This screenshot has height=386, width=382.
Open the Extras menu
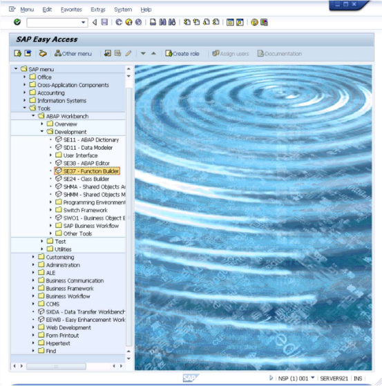pos(98,10)
